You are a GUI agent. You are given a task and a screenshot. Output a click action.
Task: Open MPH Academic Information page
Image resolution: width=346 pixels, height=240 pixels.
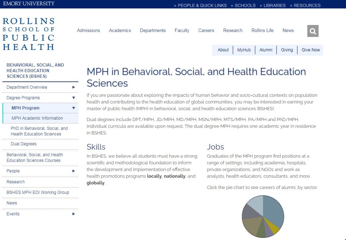[x=37, y=118]
